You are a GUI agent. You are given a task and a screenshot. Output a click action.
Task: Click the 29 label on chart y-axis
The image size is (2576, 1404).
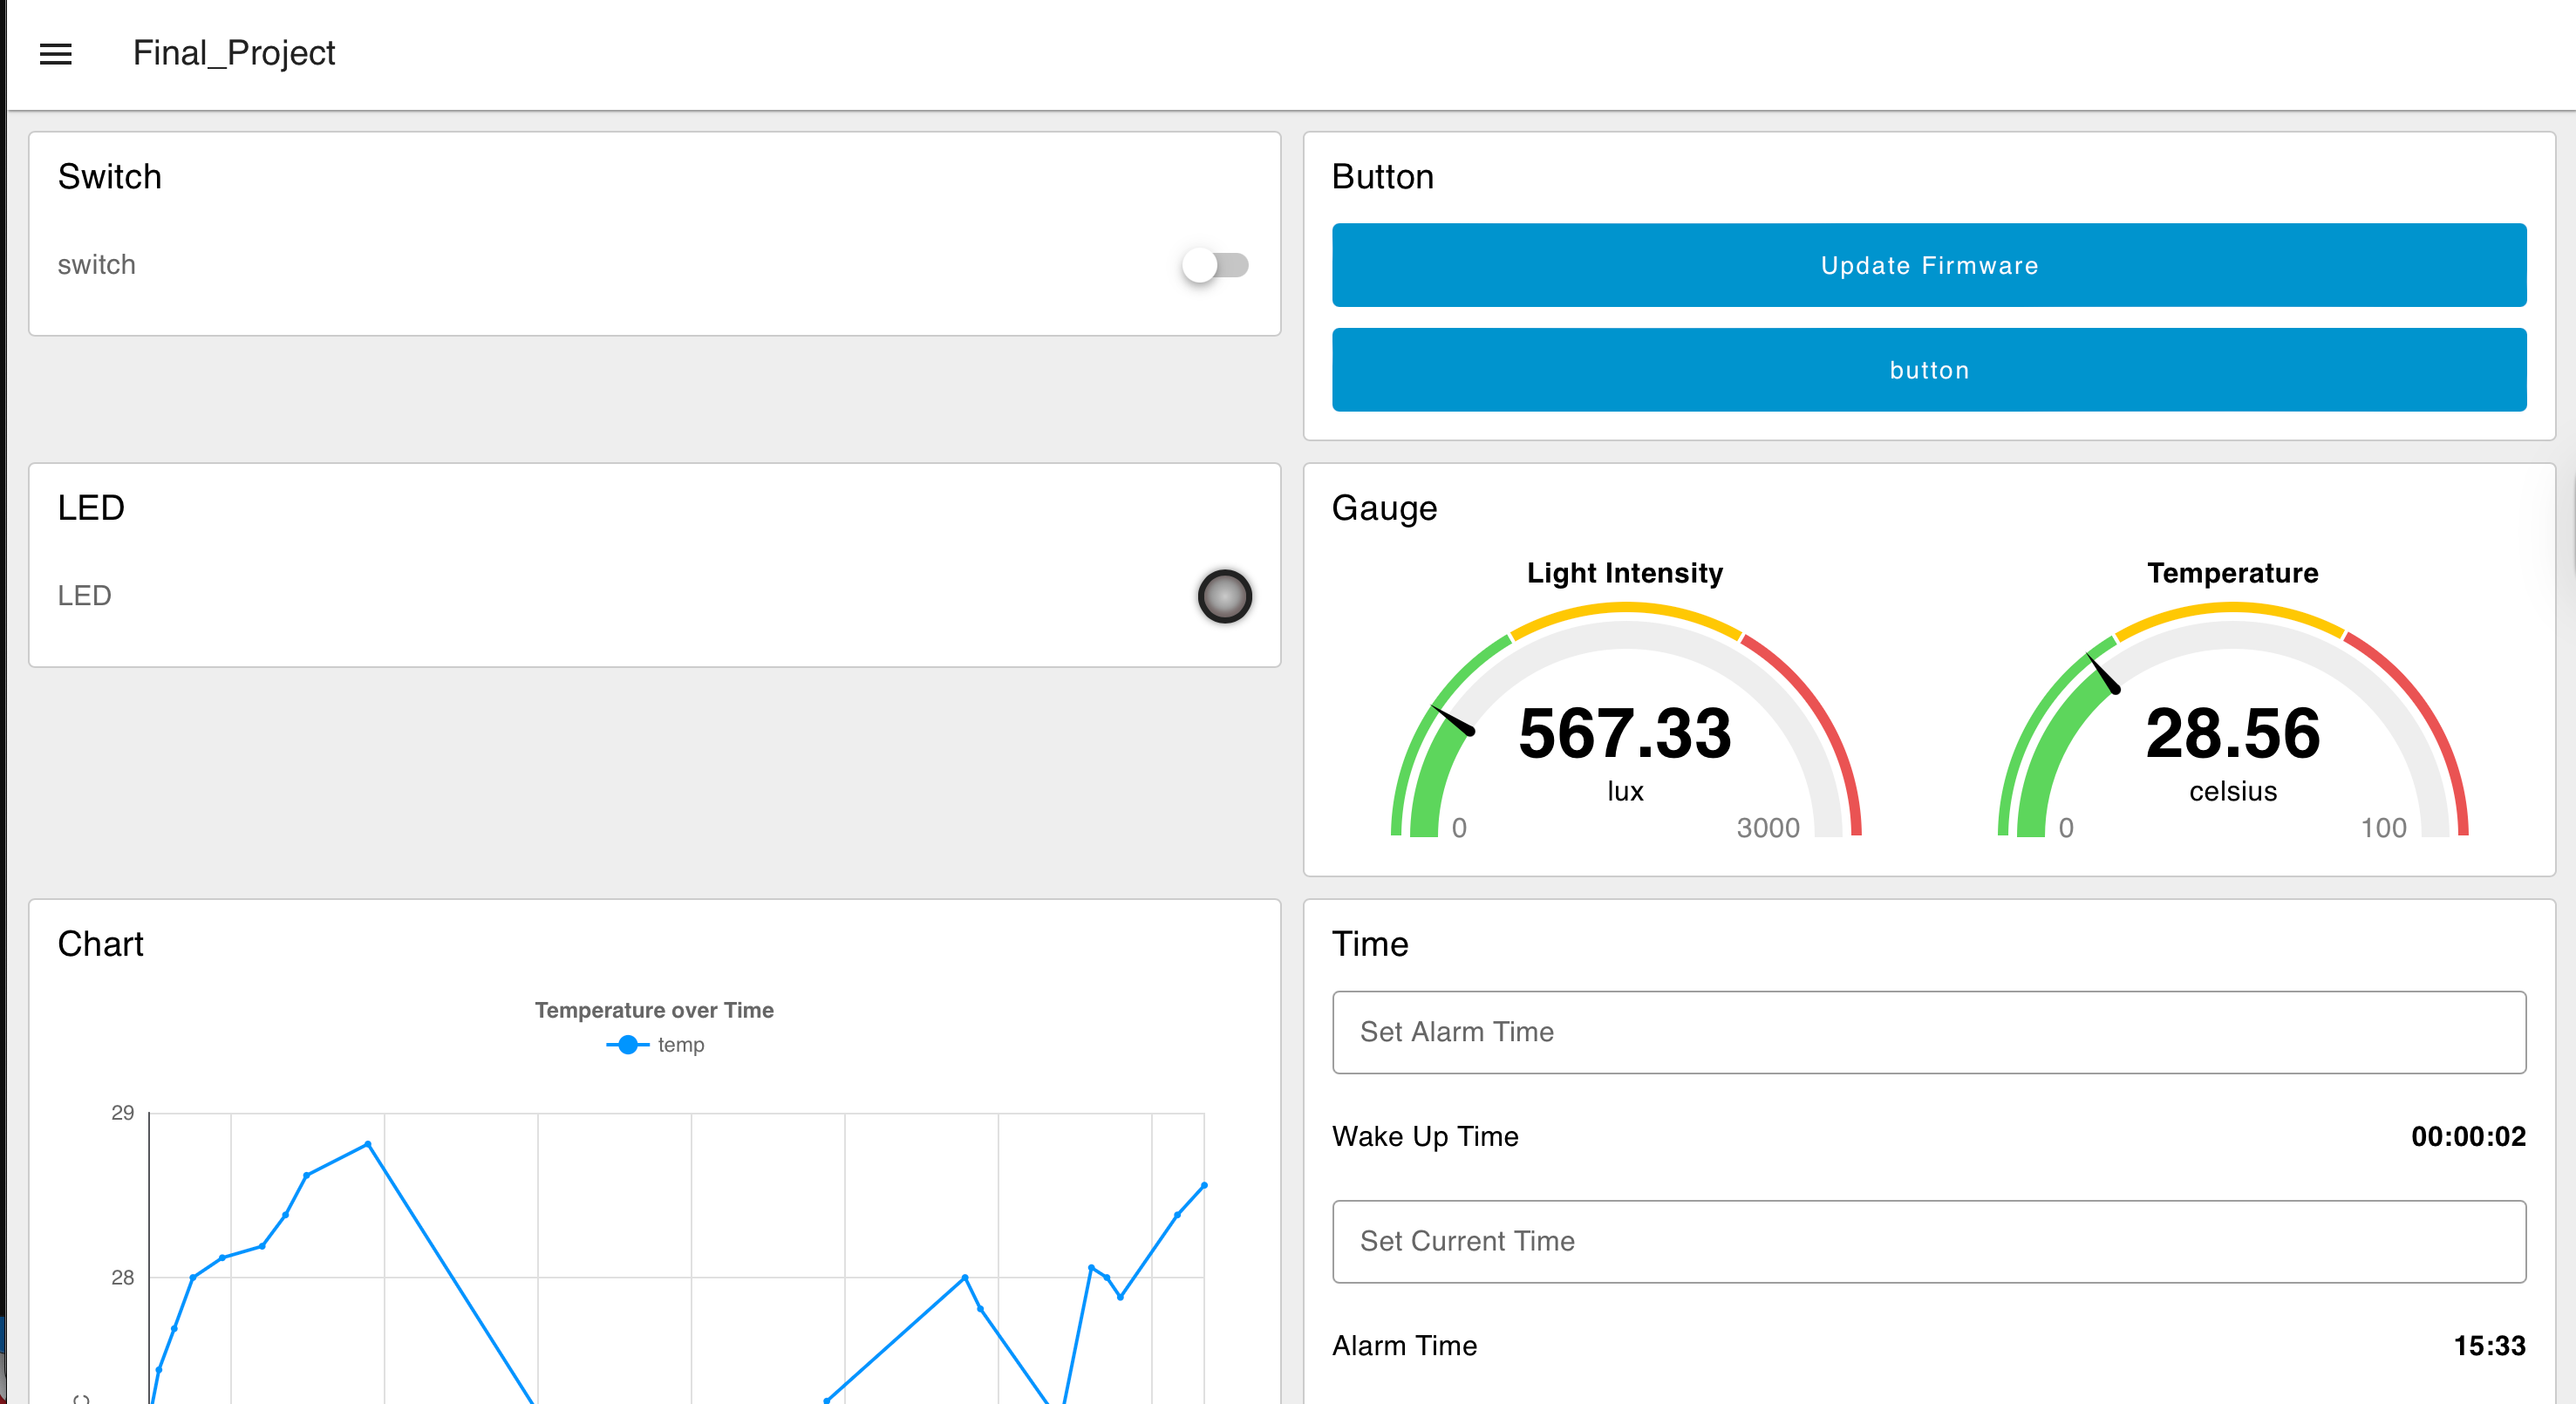(x=122, y=1113)
